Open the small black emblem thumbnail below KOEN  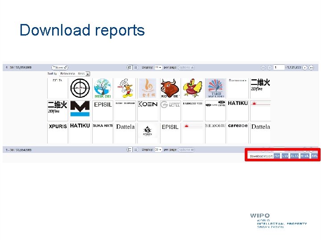click(x=148, y=133)
